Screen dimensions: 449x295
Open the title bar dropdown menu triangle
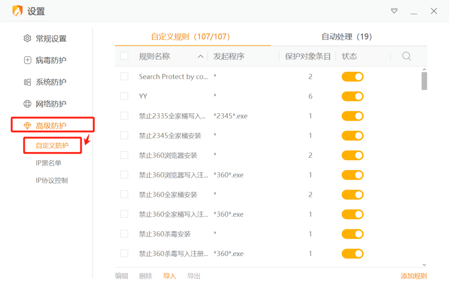pos(394,11)
